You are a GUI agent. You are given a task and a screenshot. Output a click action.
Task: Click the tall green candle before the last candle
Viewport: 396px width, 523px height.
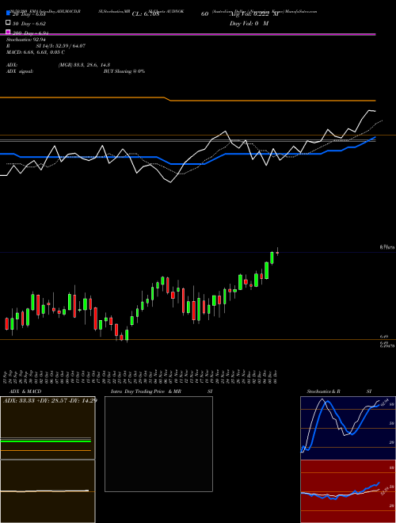tap(272, 258)
